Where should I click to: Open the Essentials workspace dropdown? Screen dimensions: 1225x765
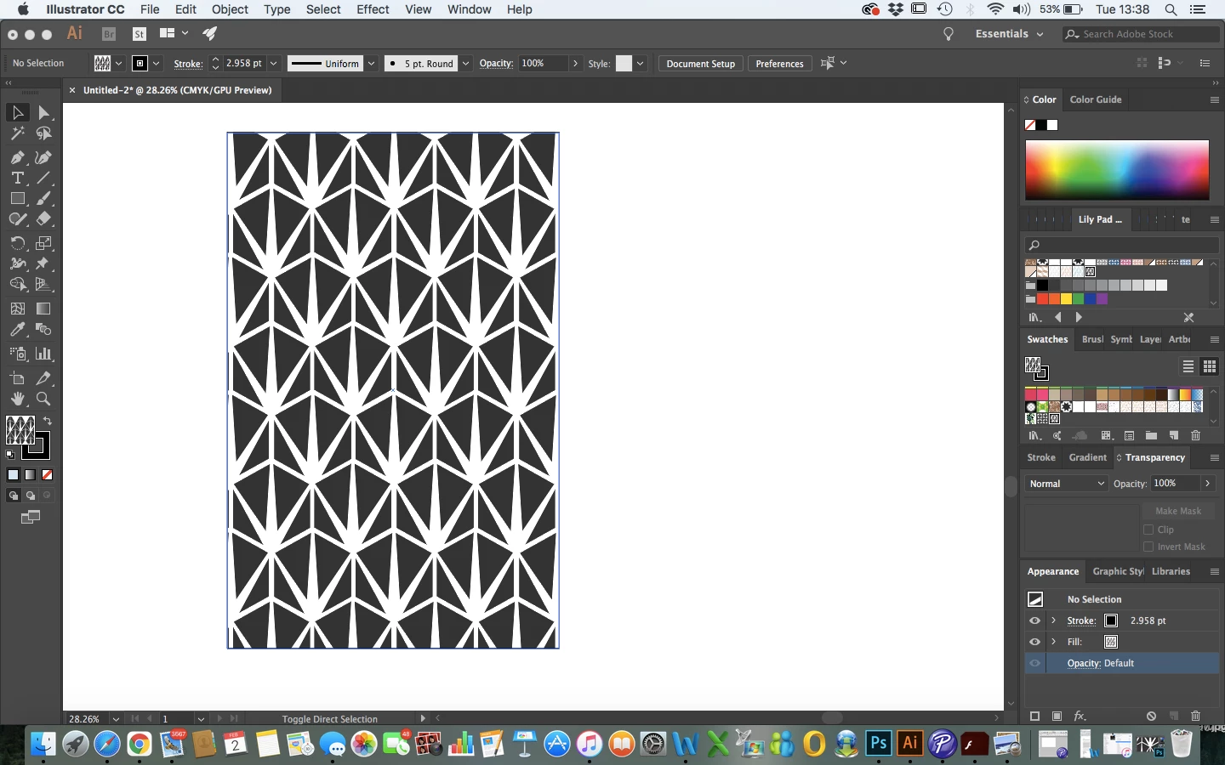pos(1009,34)
